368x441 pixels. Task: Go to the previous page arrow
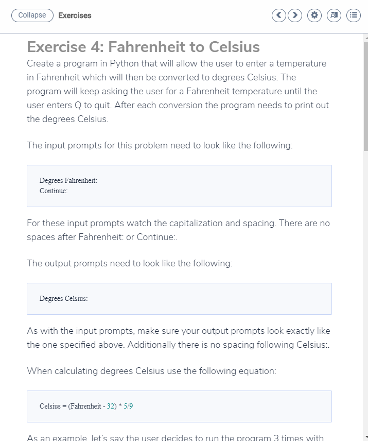click(278, 15)
